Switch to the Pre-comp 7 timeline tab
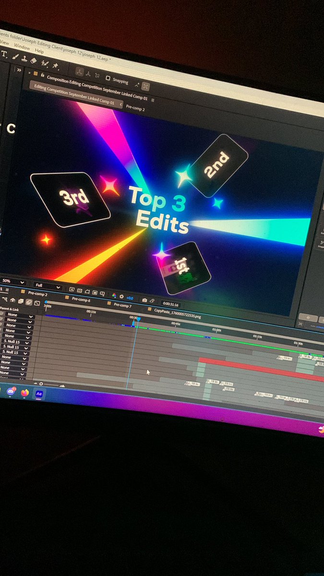 pos(122,305)
